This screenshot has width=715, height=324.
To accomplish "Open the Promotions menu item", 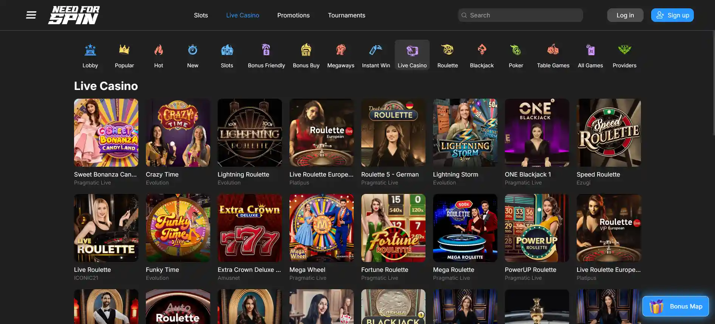I will 293,15.
